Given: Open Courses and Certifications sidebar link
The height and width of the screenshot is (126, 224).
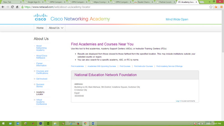Looking at the screenshot, I should coord(42,72).
